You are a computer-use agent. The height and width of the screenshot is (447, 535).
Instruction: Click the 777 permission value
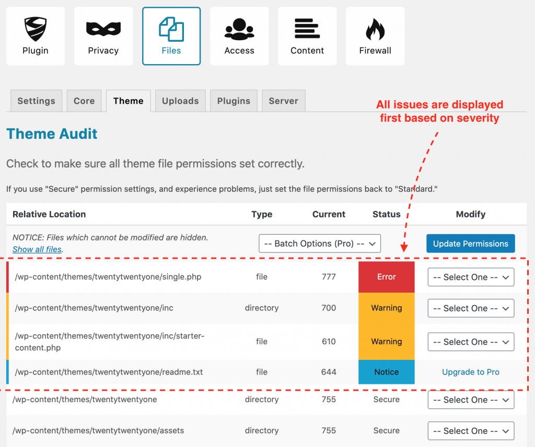pos(329,276)
